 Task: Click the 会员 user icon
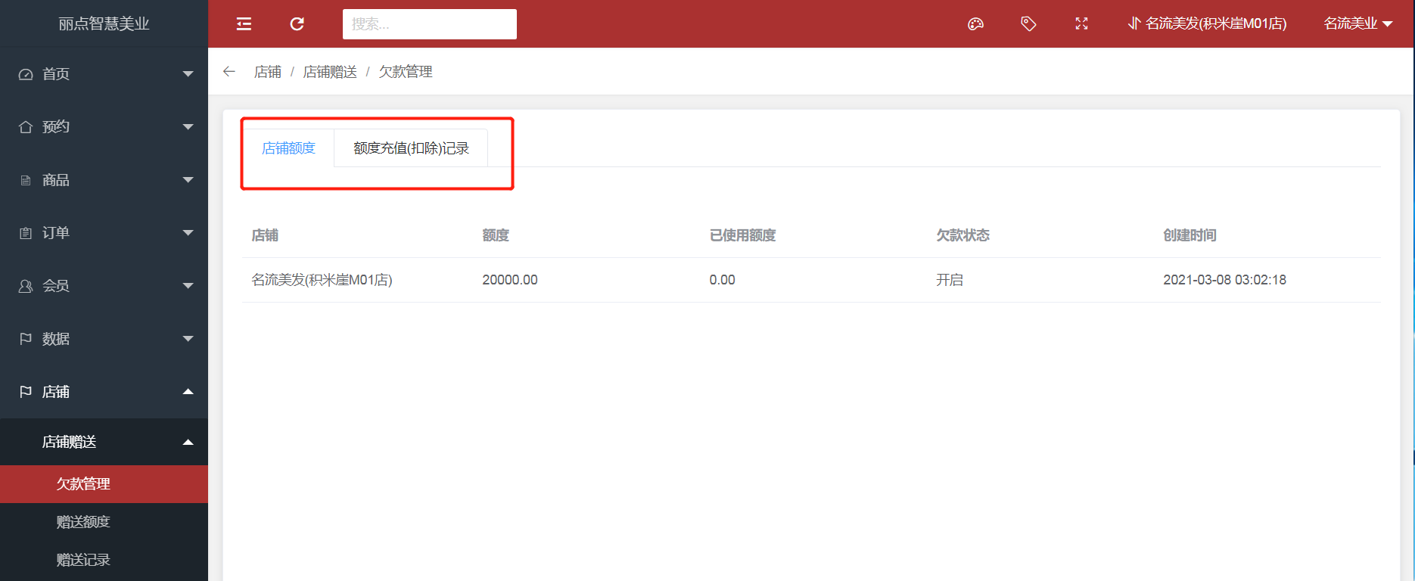(26, 286)
